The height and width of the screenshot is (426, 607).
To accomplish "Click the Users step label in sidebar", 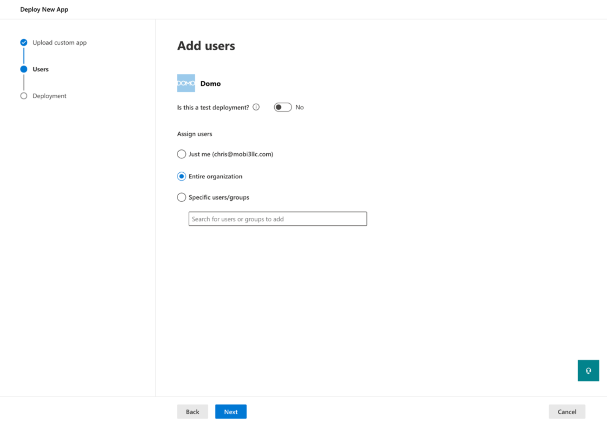I will tap(40, 69).
